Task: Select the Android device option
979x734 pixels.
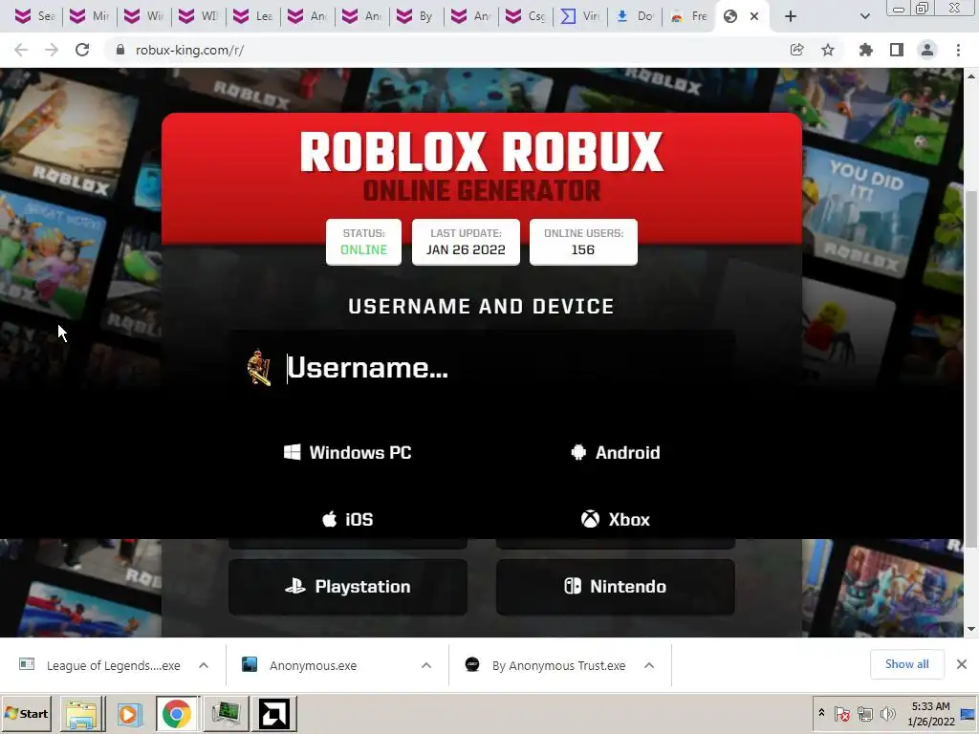Action: pos(615,452)
